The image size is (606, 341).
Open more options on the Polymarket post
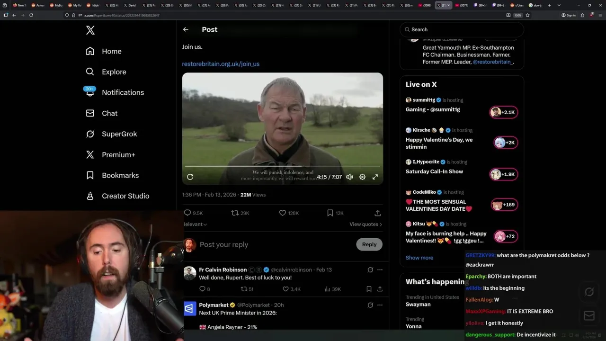click(380, 305)
